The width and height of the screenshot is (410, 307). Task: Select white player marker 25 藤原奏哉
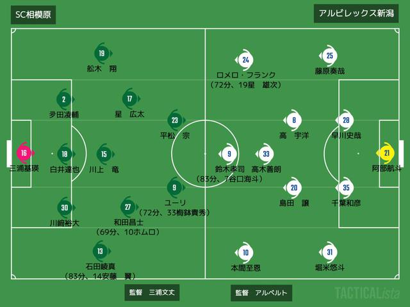click(329, 56)
